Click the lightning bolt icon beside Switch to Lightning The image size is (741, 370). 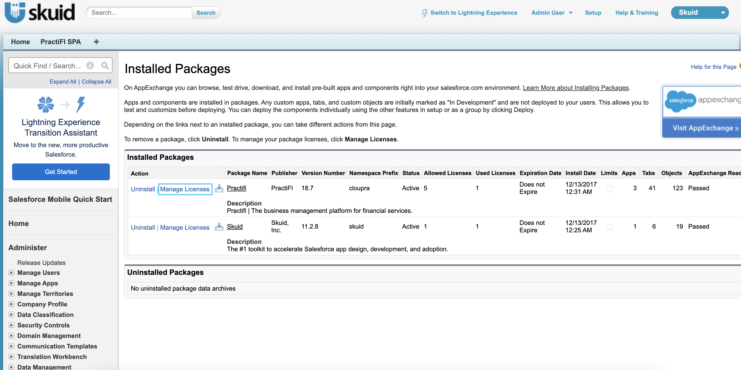[424, 13]
